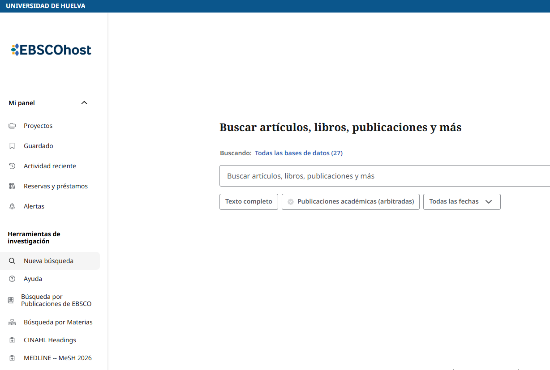Click the Ayuda question mark icon
Image resolution: width=550 pixels, height=370 pixels.
(x=12, y=278)
